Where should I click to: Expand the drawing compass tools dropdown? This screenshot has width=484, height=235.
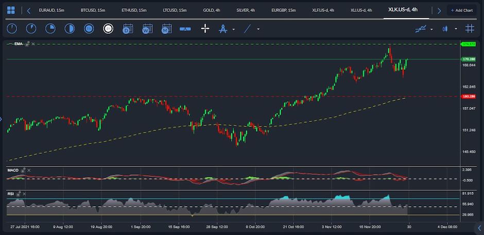click(234, 30)
